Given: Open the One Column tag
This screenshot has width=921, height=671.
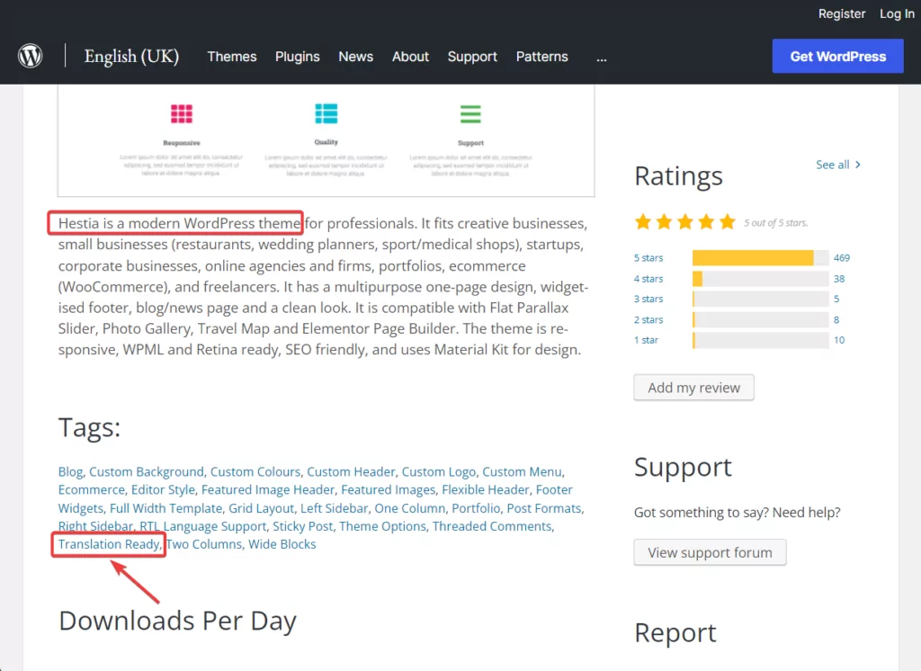Looking at the screenshot, I should coord(410,508).
